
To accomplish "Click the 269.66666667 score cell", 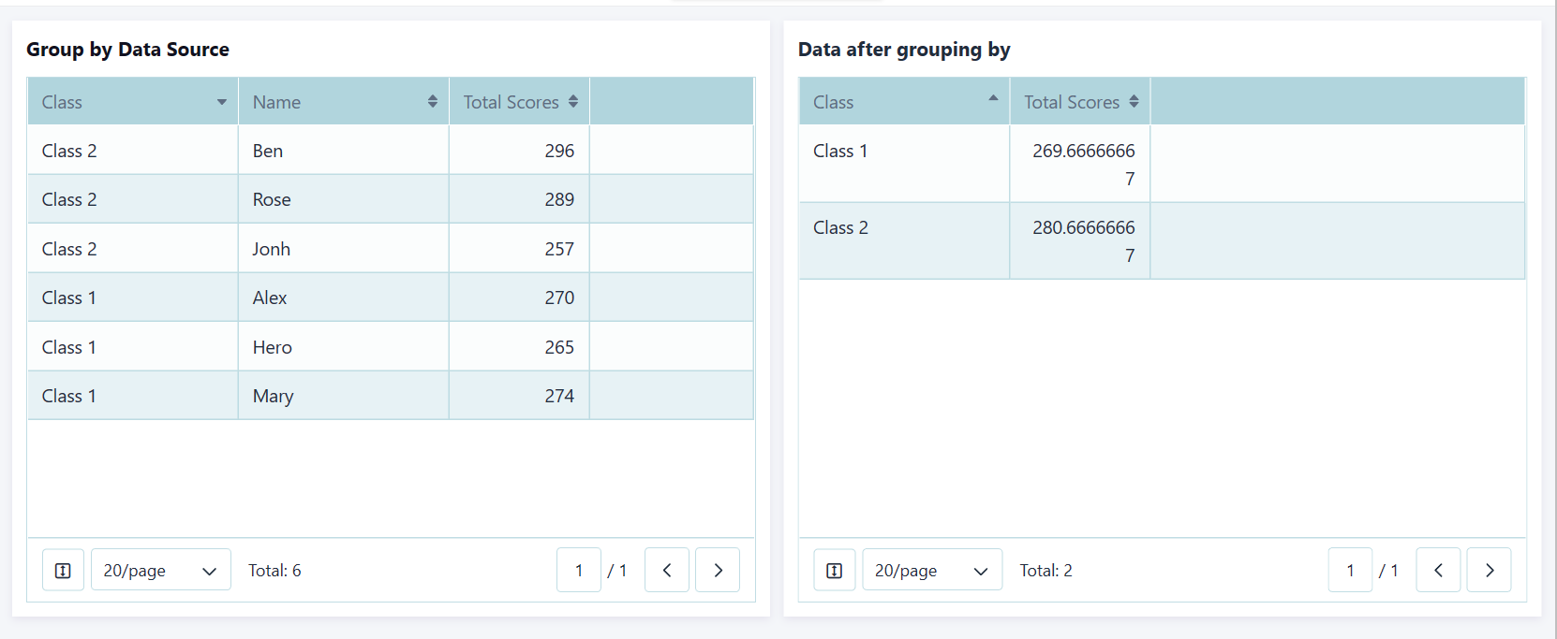I will tap(1083, 164).
